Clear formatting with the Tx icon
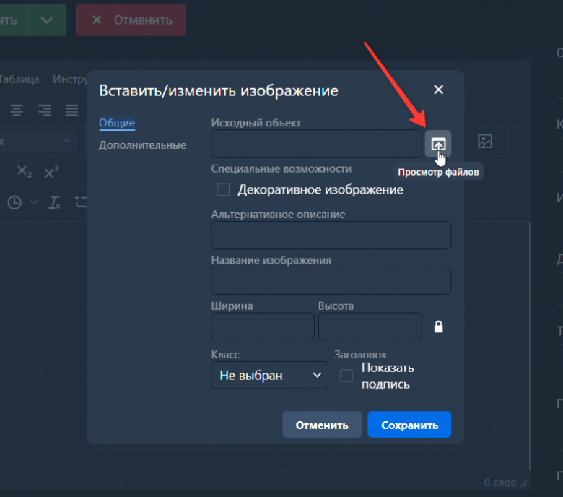This screenshot has width=563, height=497. point(54,203)
